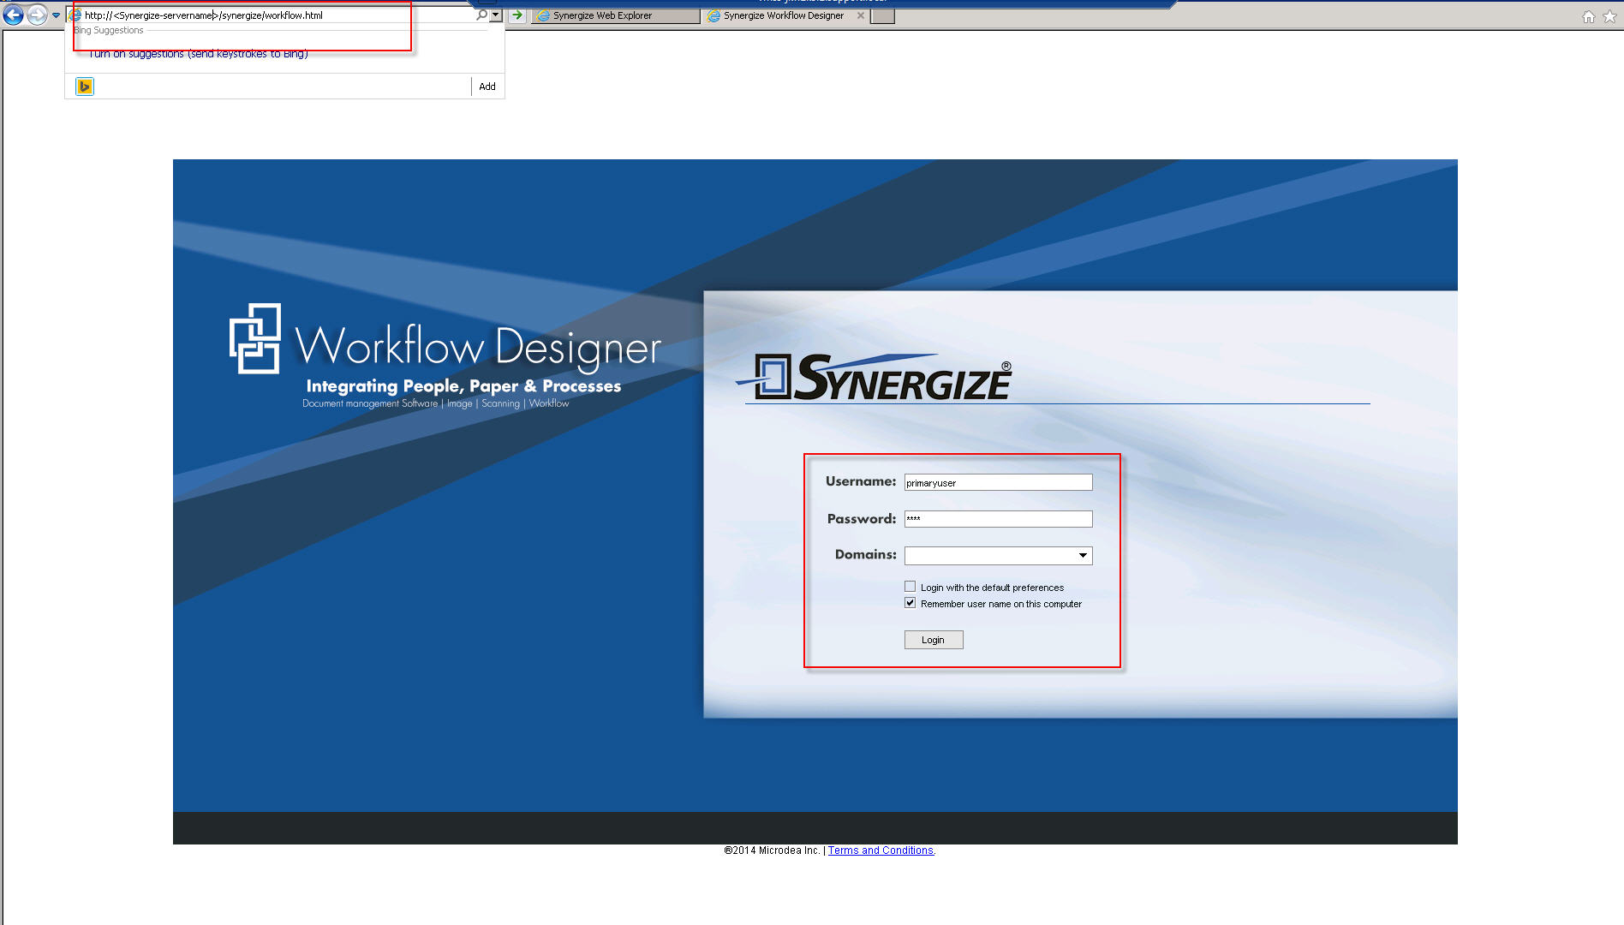Click the Login button
1624x925 pixels.
(x=934, y=640)
